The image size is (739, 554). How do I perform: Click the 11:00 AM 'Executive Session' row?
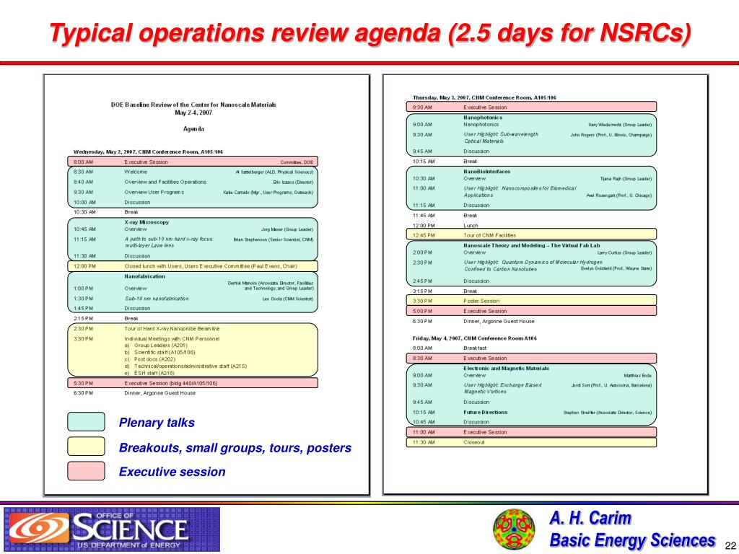(531, 432)
